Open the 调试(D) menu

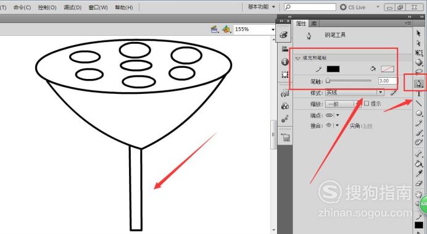72,7
